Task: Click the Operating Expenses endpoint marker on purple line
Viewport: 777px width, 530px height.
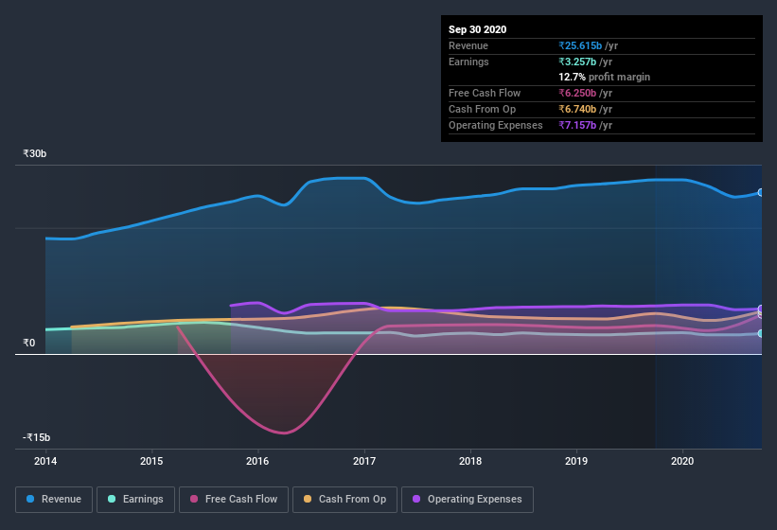Action: click(761, 309)
